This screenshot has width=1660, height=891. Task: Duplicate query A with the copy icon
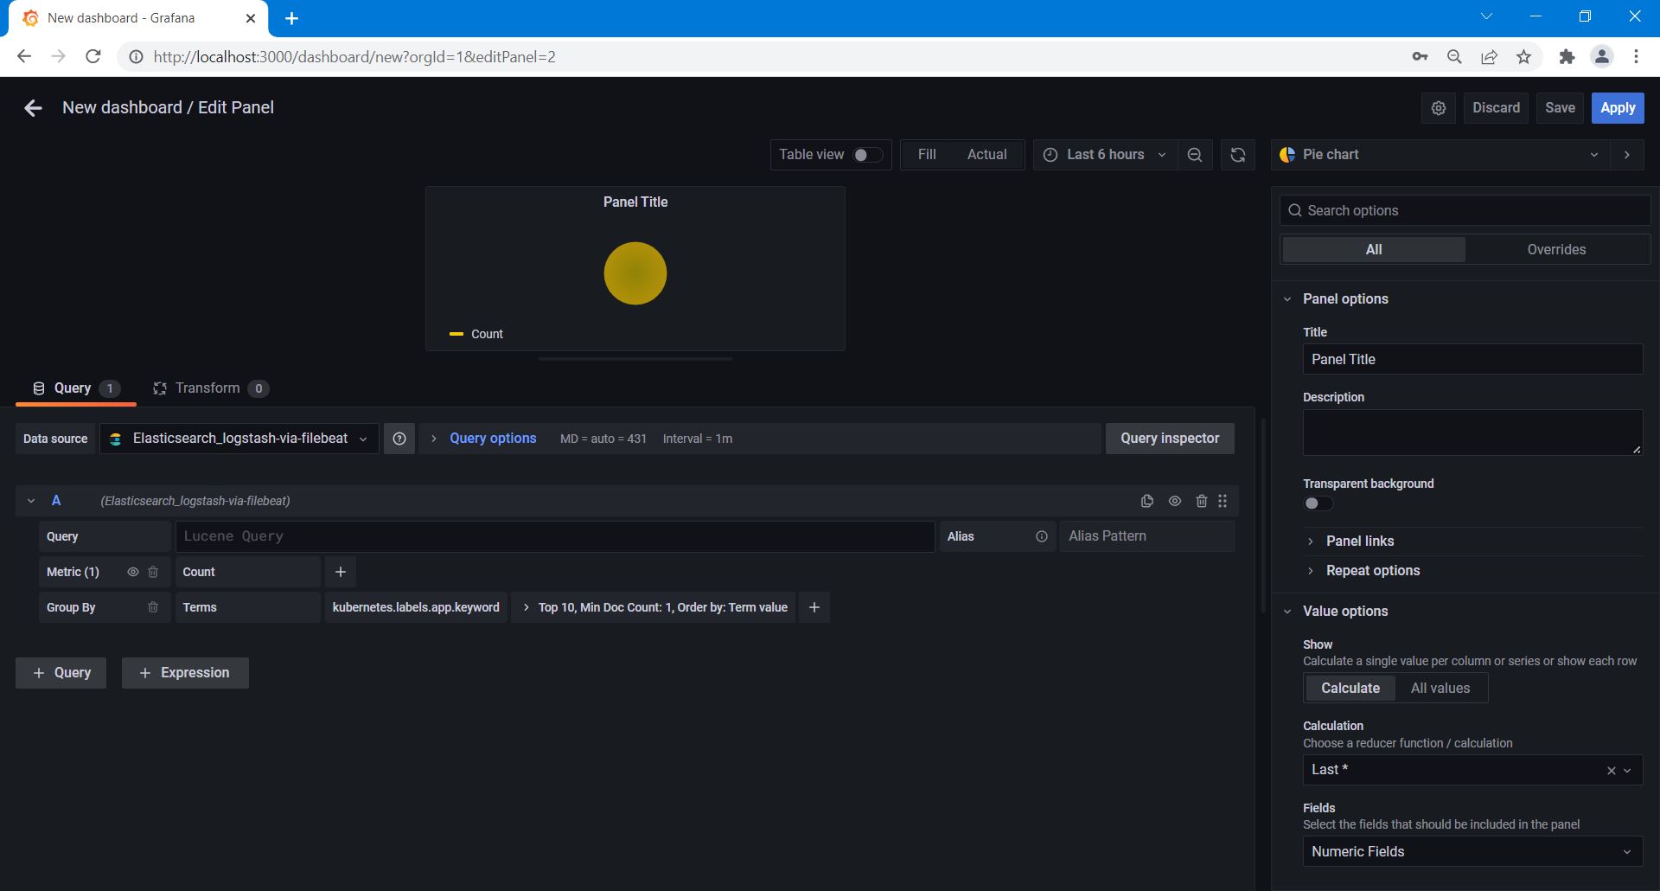[x=1147, y=501]
